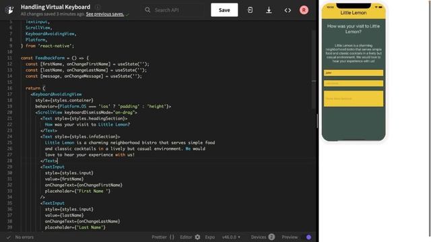Image resolution: width=431 pixels, height=242 pixels.
Task: Open Editor settings gear icon
Action: [197, 237]
